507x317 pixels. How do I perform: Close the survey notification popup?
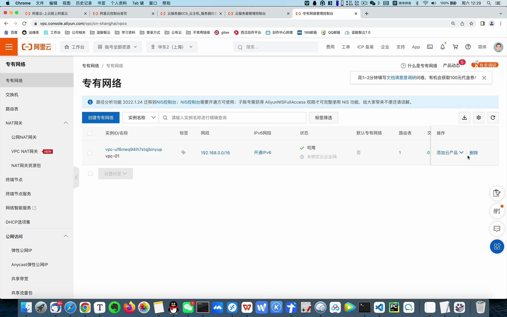coord(484,78)
